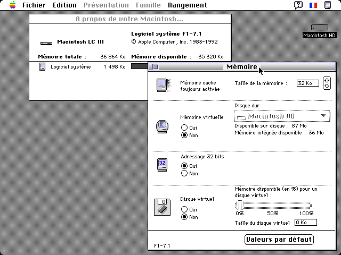Screen dimensions: 341x255
Task: Click the 36 864 Ko total memory value
Action: tap(113, 57)
